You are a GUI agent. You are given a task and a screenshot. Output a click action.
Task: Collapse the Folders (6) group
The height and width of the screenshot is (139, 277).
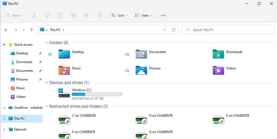pos(47,43)
